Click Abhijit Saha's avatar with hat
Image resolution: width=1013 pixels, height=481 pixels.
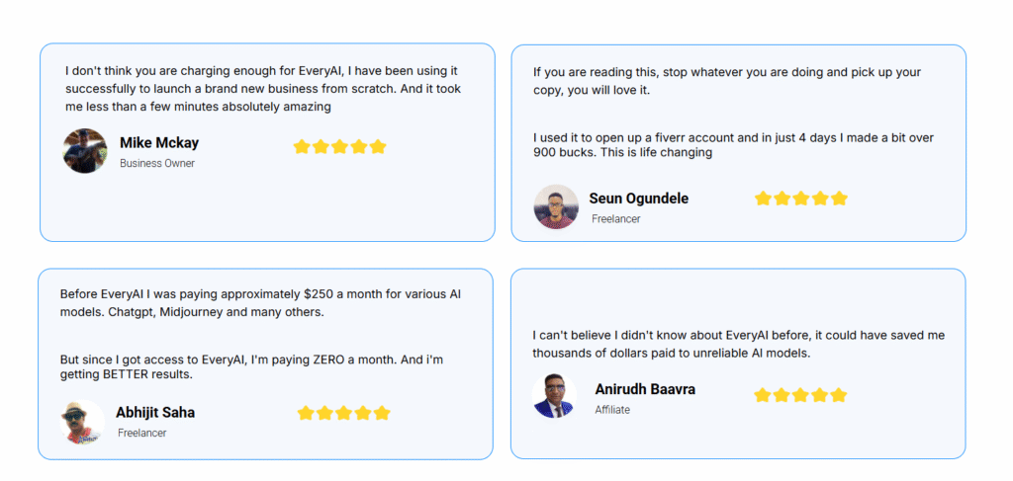coord(83,422)
